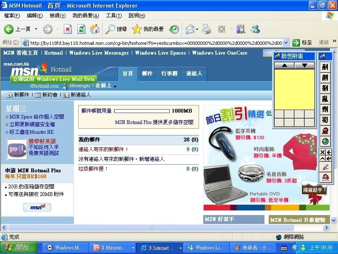Open the 檢視(V) menu
Viewport: 338px width, 254px height.
pos(57,16)
